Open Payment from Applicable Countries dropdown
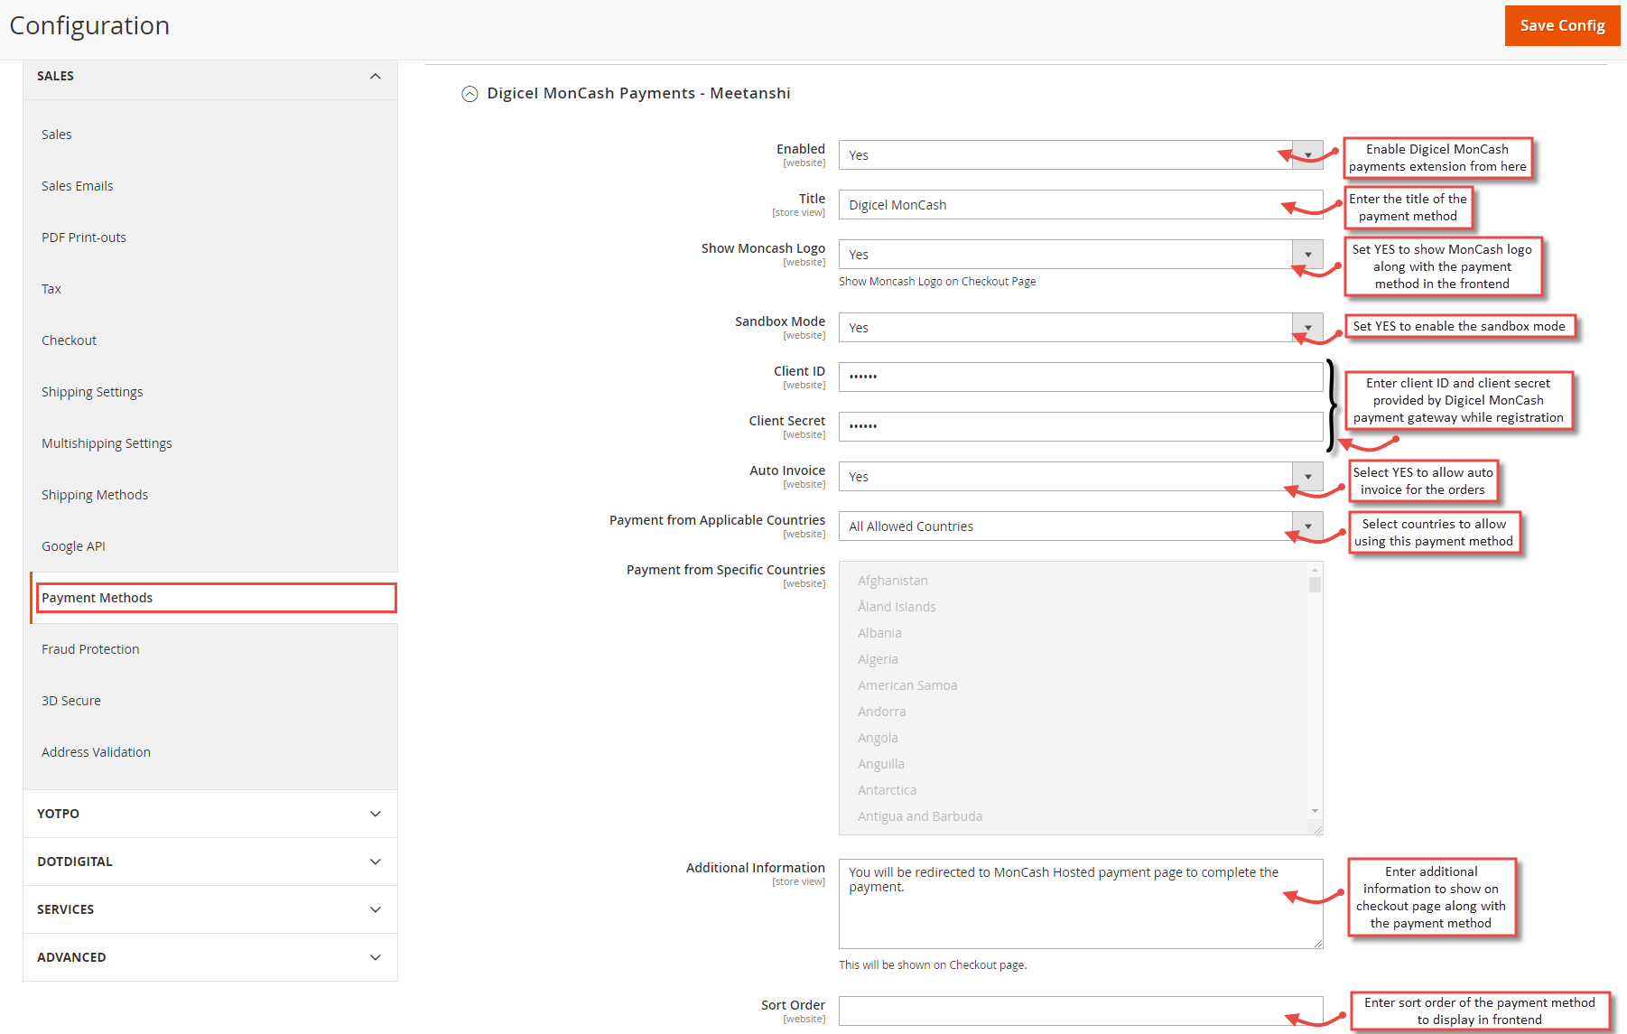 1081,526
